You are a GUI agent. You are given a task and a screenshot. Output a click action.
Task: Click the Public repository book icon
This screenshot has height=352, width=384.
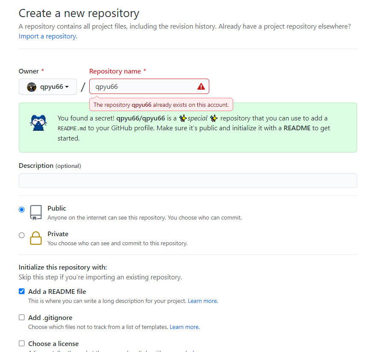[x=36, y=212]
